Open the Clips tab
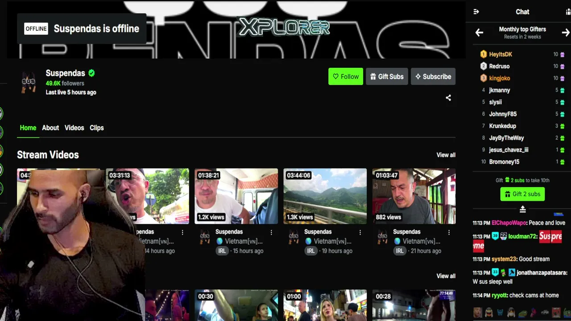This screenshot has width=571, height=321. [x=97, y=128]
